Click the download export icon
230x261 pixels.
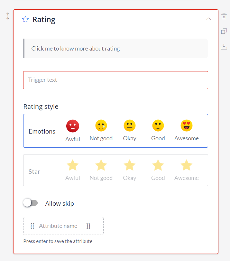click(x=224, y=47)
